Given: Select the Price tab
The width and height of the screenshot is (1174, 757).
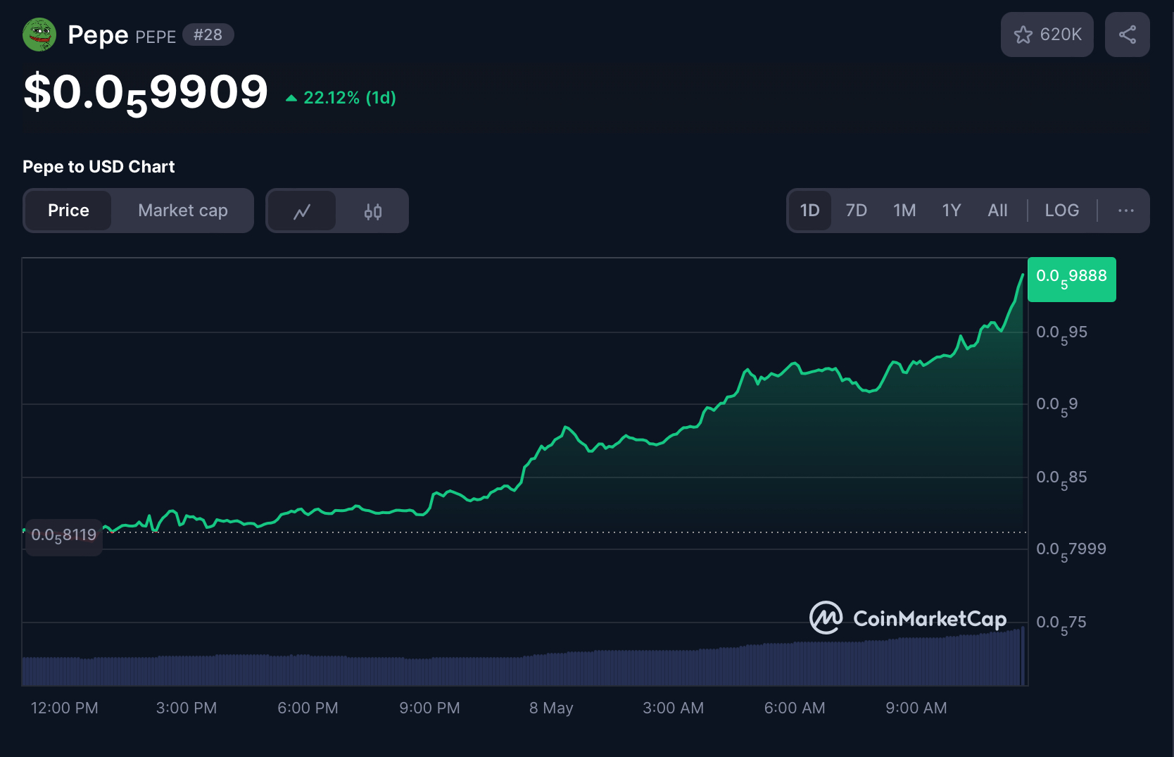Looking at the screenshot, I should coord(68,211).
